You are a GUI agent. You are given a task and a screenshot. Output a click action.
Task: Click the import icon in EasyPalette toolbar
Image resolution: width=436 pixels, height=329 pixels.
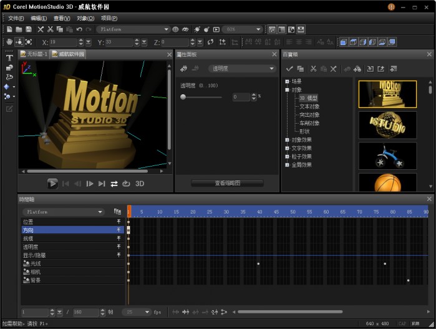[x=370, y=69]
